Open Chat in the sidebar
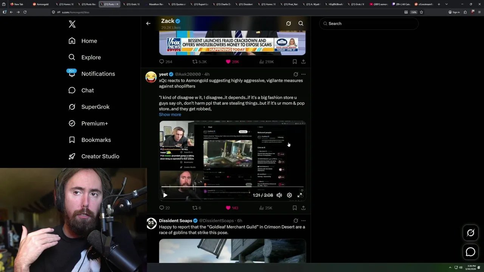 [81, 90]
